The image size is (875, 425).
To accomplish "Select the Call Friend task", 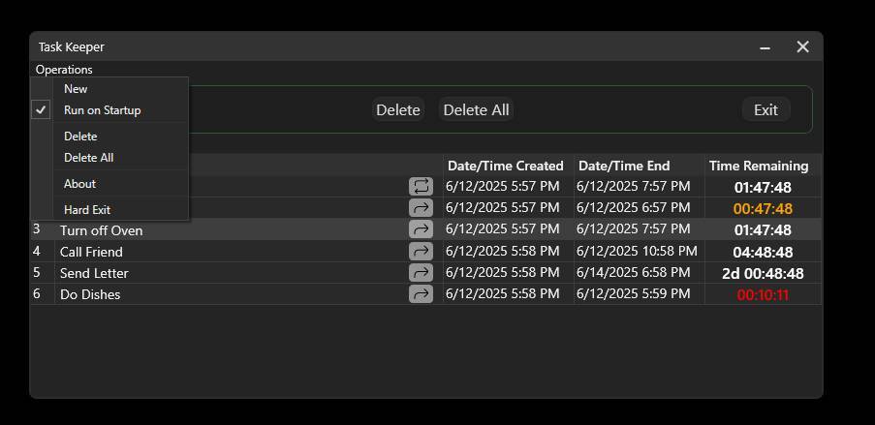I will 91,252.
